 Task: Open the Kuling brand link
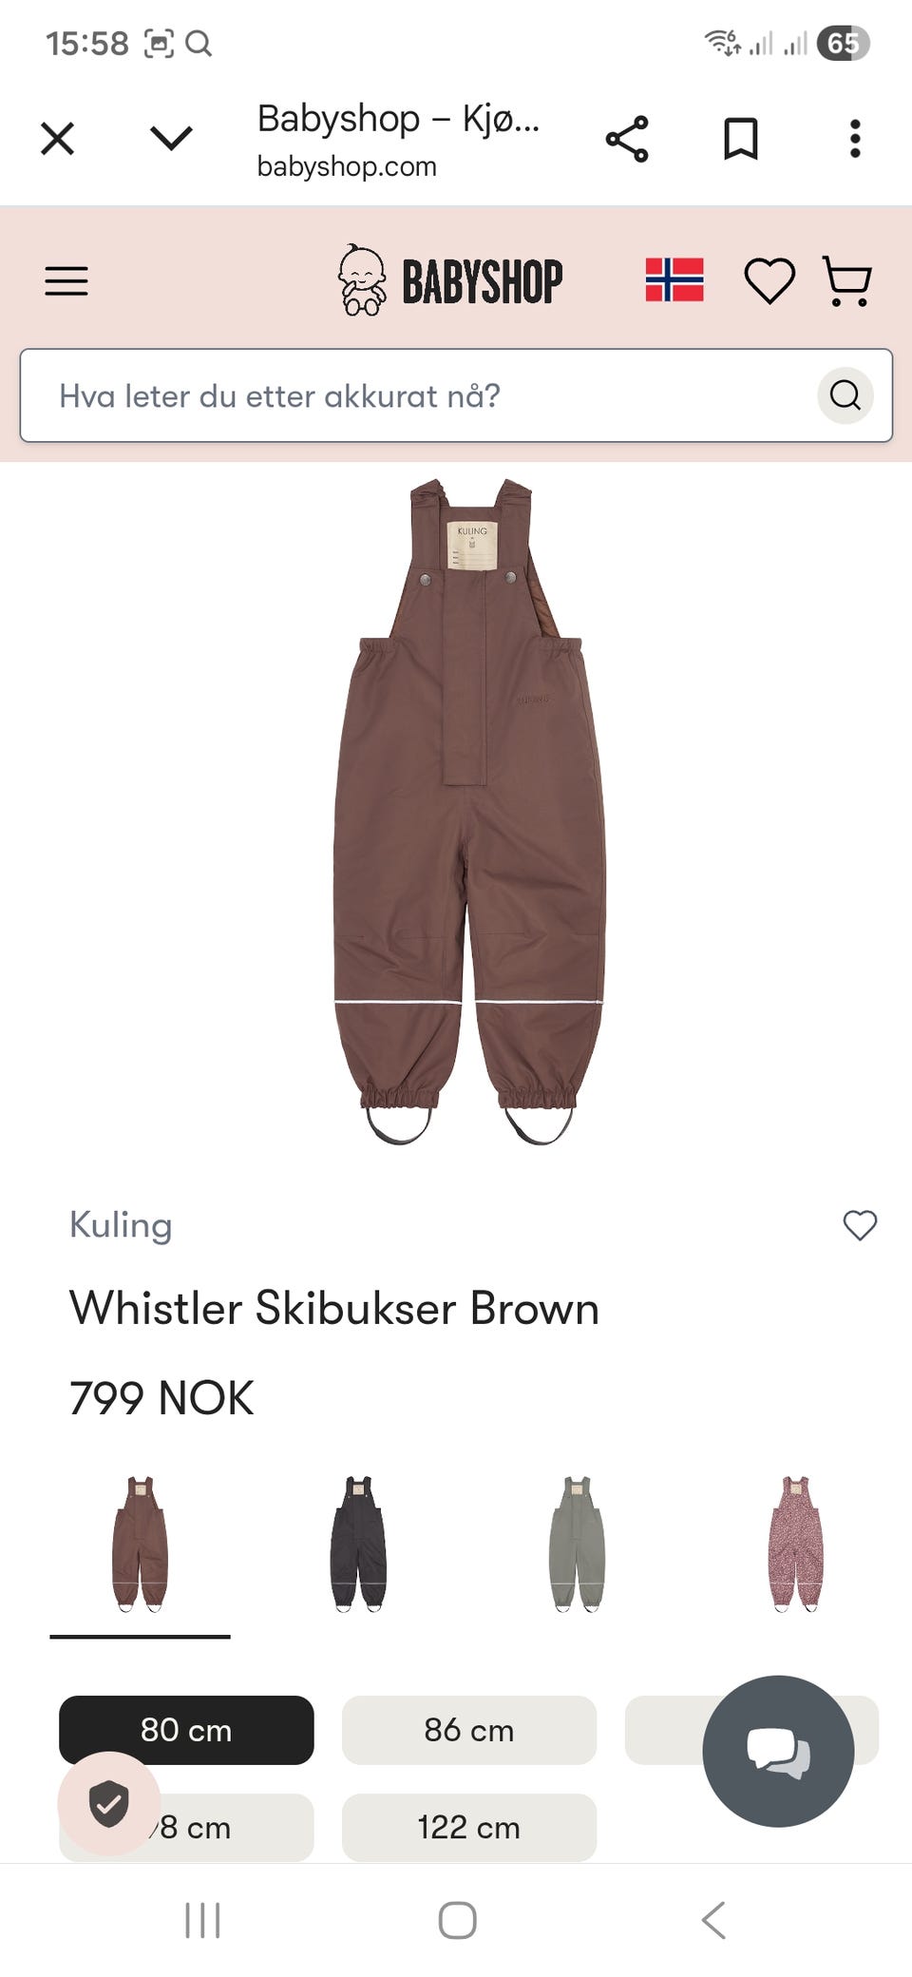click(x=121, y=1225)
